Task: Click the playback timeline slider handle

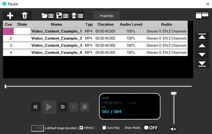Action: coord(5,87)
